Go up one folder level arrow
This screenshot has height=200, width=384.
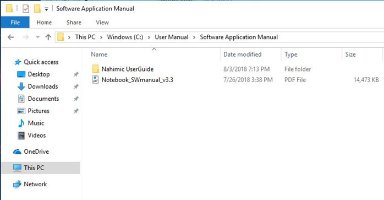[48, 37]
